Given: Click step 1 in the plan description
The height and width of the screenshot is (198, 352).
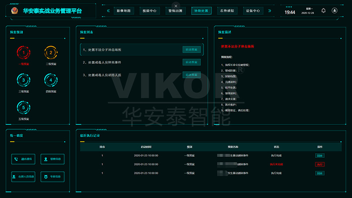Looking at the screenshot, I should (x=235, y=65).
